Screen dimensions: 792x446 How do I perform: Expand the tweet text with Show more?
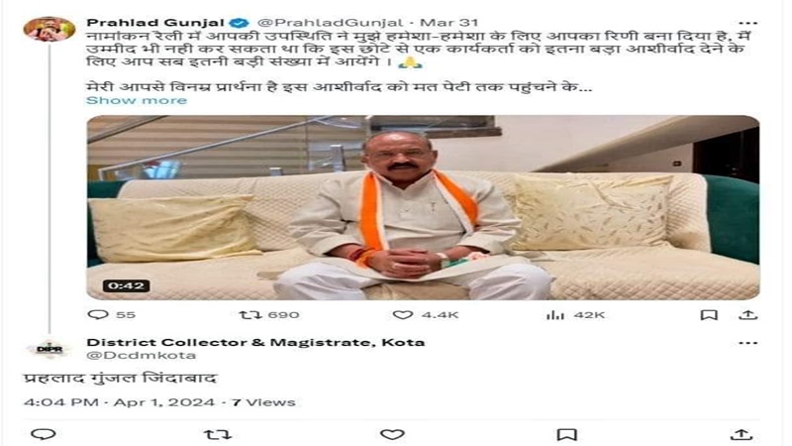[x=137, y=100]
